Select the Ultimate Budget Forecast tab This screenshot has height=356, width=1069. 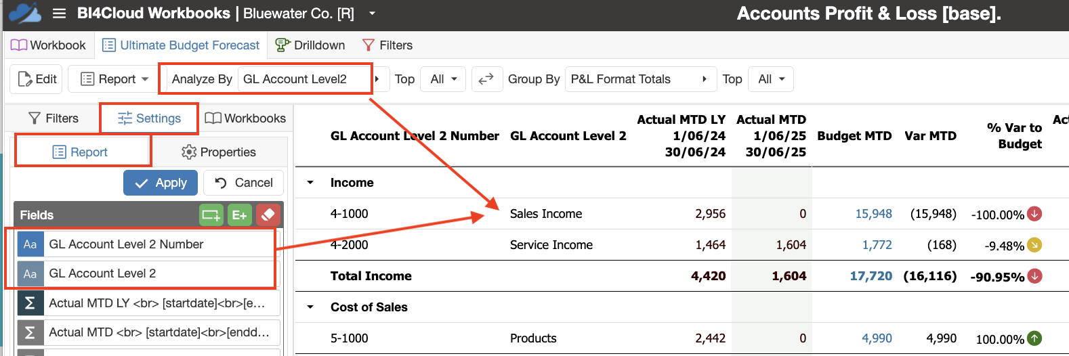(181, 45)
